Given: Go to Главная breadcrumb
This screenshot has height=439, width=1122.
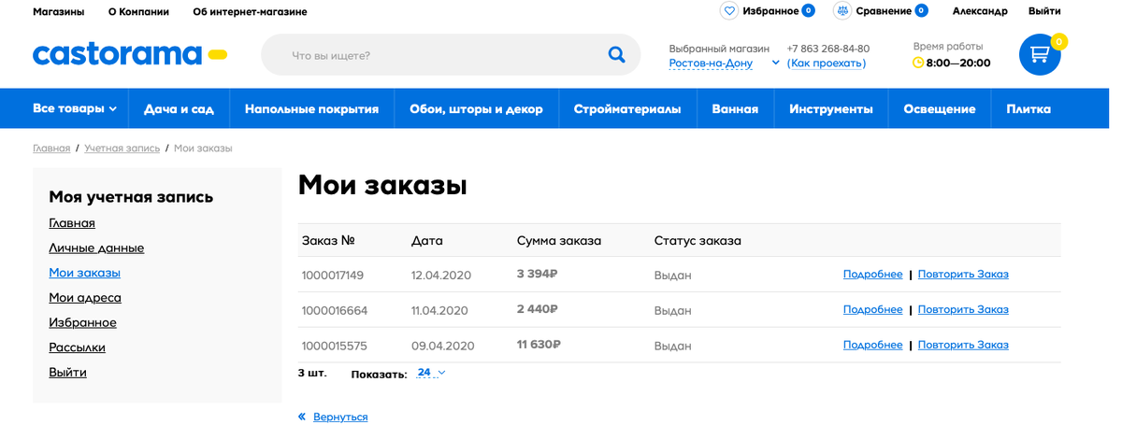Looking at the screenshot, I should 51,149.
